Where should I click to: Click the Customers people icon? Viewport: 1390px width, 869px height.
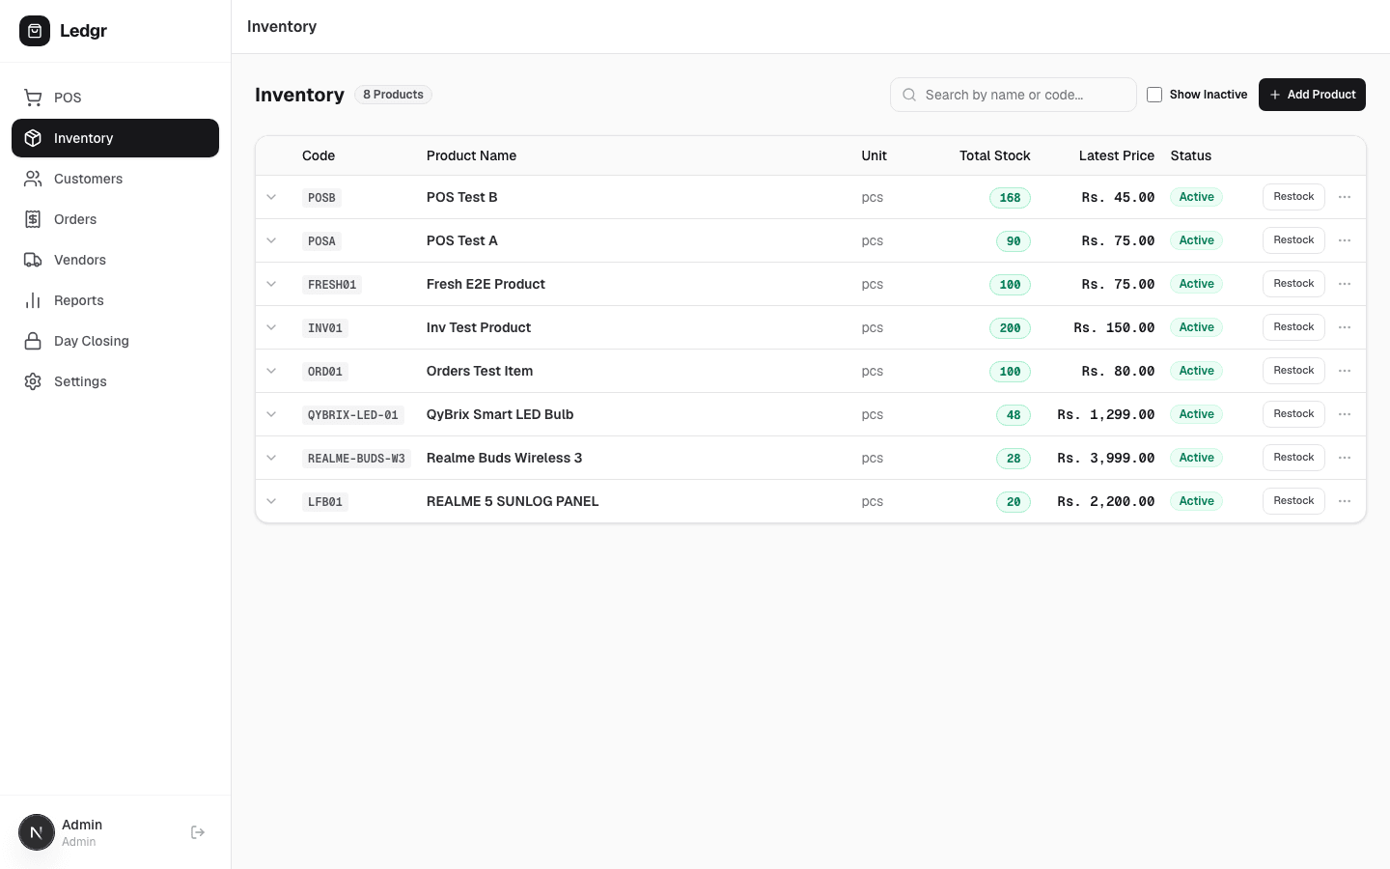tap(33, 179)
